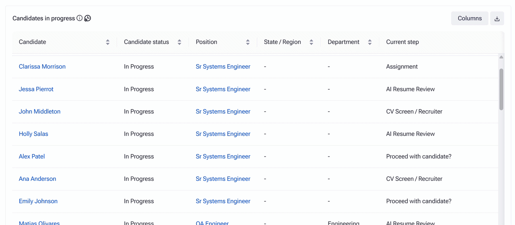Click the info icon next to Candidates in progress

[x=80, y=18]
